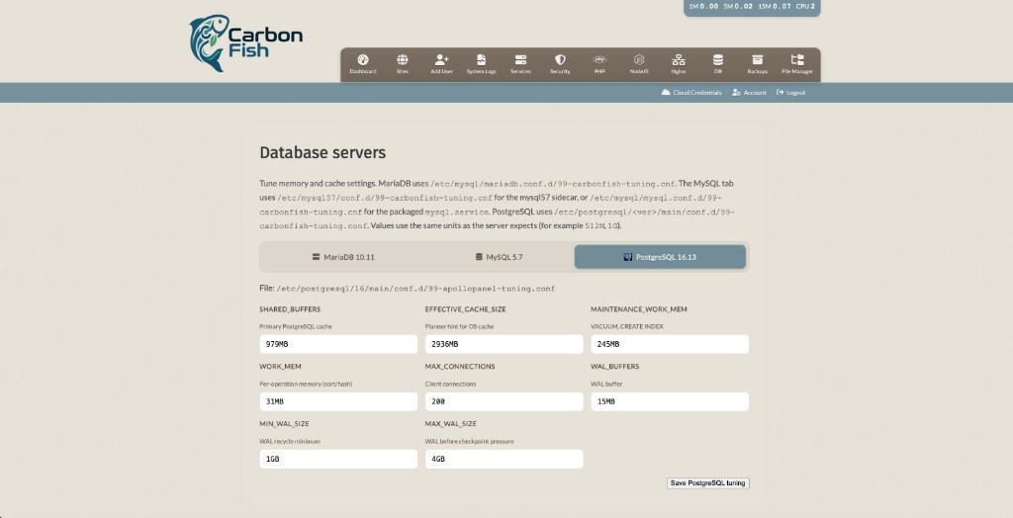Screen dimensions: 1013x518
Task: Click 'Planner hint for OS cache' text
Action: pyautogui.click(x=459, y=327)
